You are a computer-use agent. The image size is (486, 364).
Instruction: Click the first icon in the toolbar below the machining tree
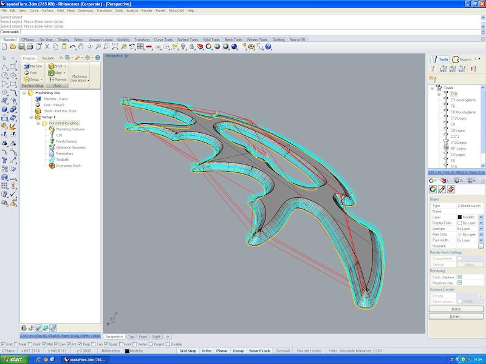(x=24, y=328)
